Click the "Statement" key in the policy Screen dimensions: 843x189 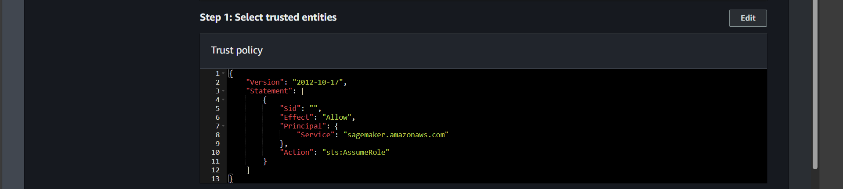tap(269, 91)
